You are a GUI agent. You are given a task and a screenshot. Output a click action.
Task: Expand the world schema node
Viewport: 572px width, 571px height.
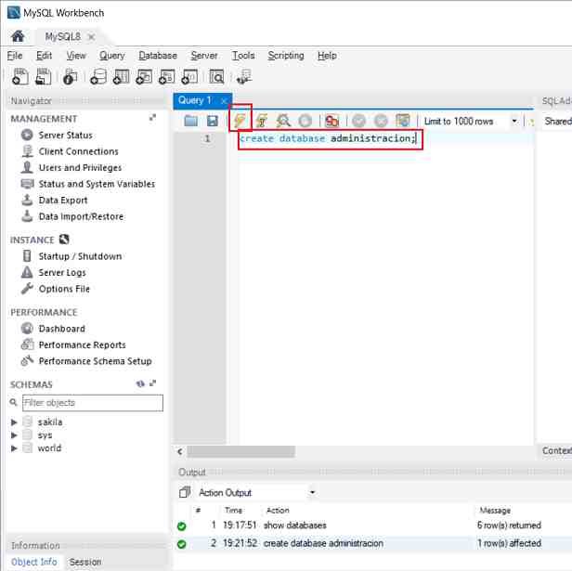pos(14,448)
